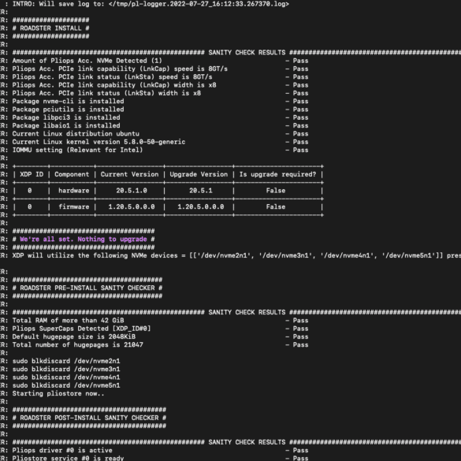
Task: Click the 'firmware' component cell
Action: point(74,206)
